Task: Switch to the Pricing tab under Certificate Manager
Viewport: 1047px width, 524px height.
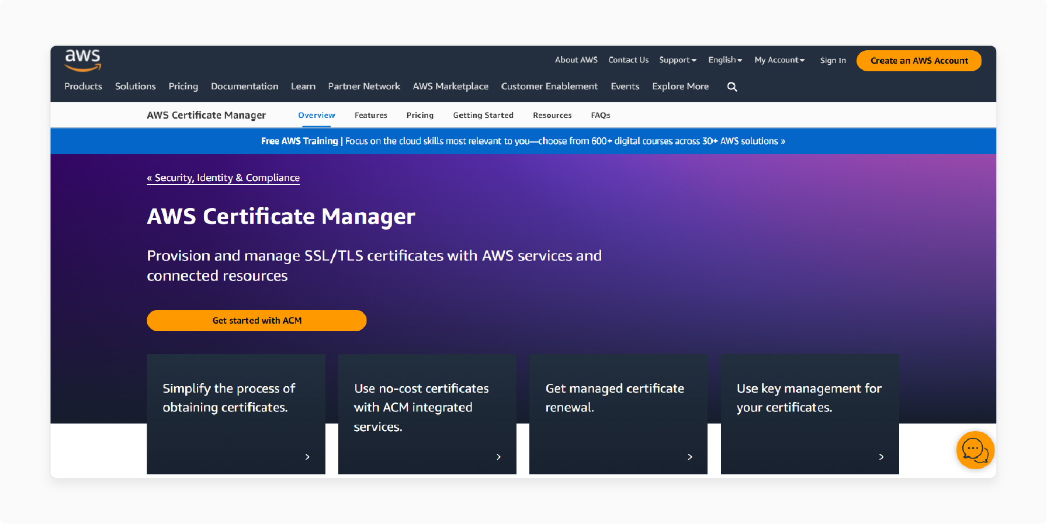Action: click(420, 116)
